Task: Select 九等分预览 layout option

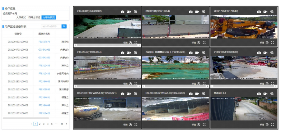Action: [x=49, y=17]
